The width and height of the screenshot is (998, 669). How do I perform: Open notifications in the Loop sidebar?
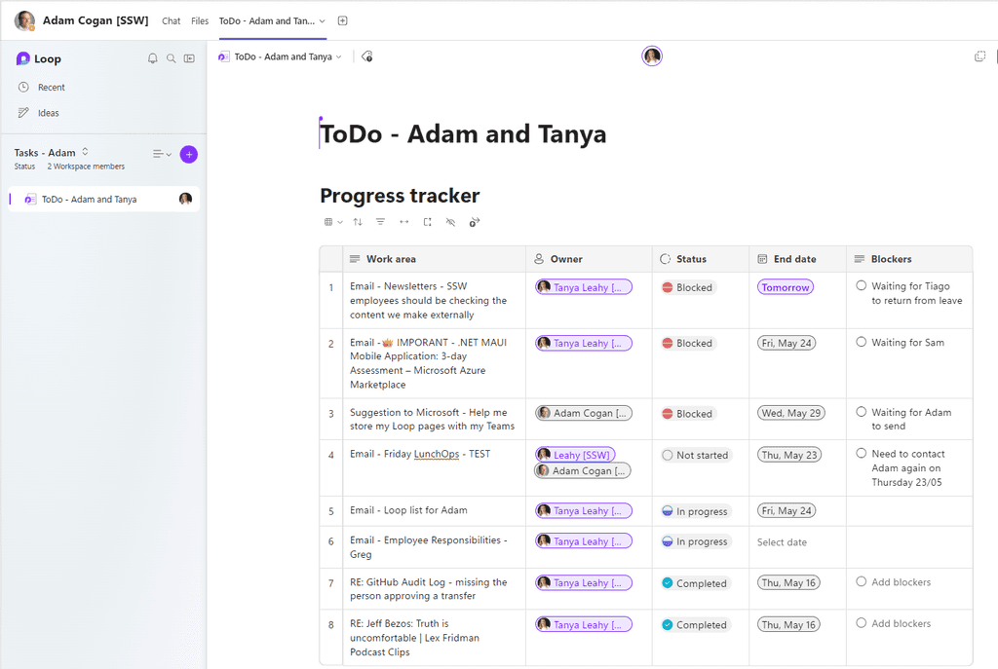[153, 58]
